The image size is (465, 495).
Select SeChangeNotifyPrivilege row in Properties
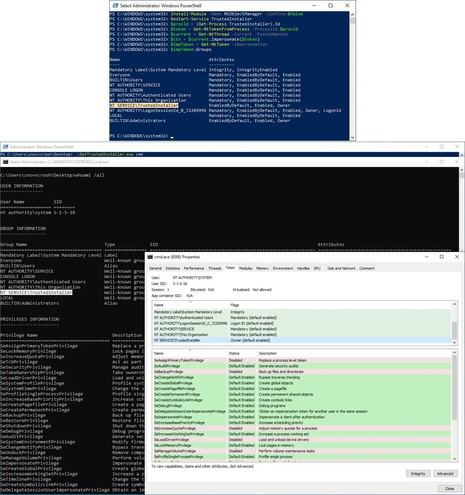coord(302,377)
